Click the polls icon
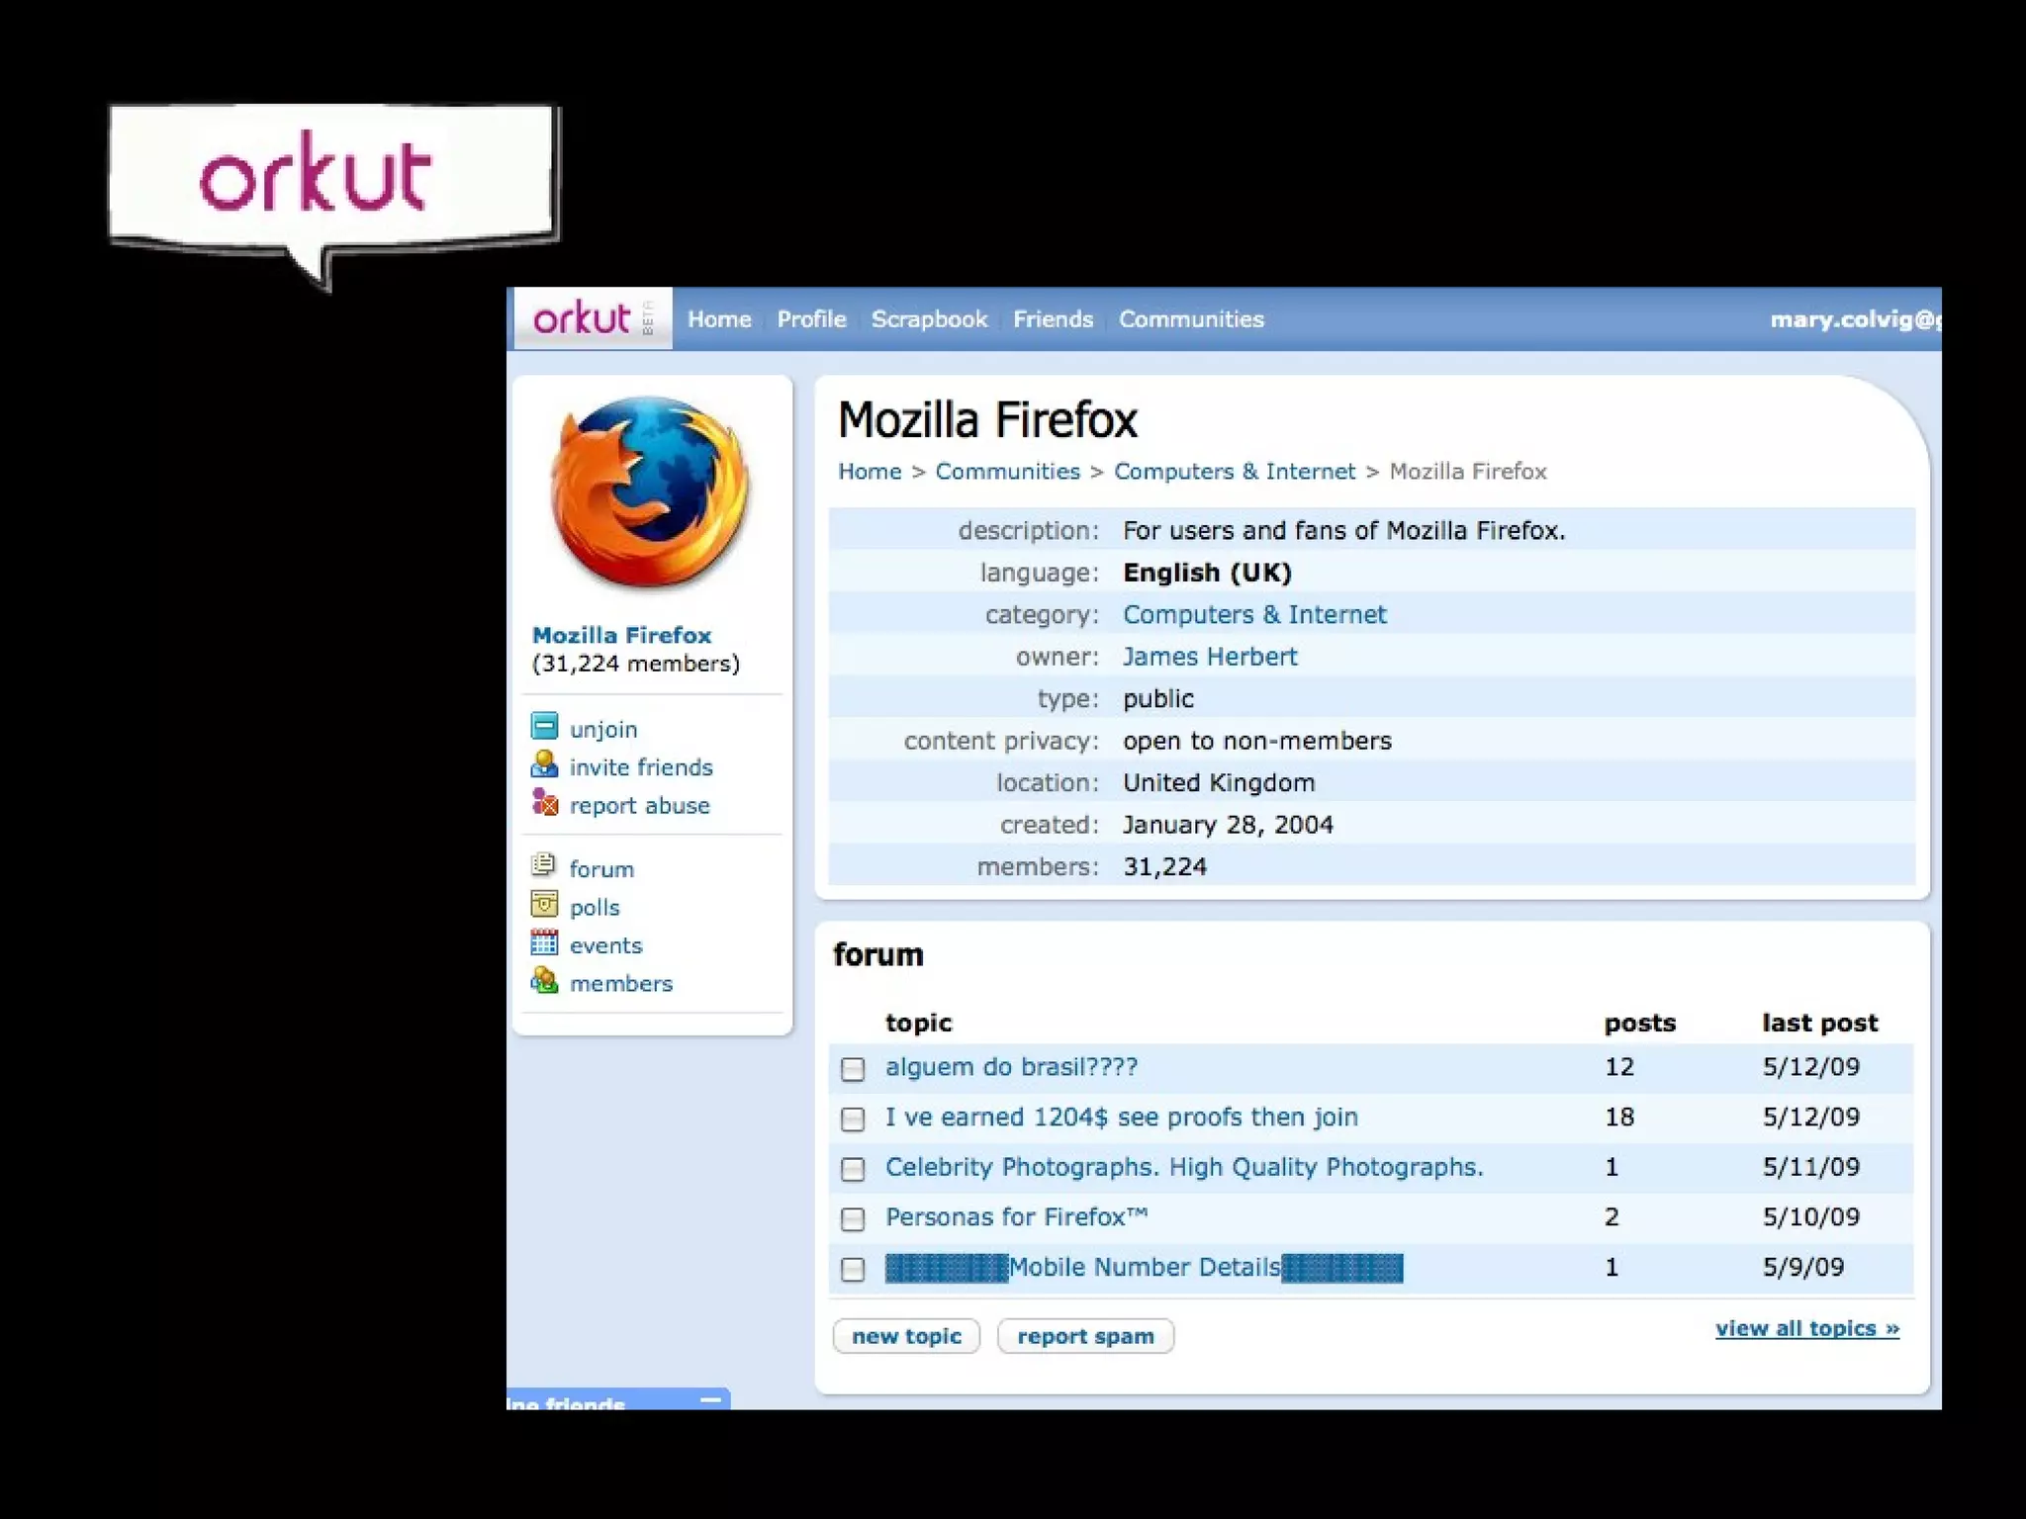 544,904
